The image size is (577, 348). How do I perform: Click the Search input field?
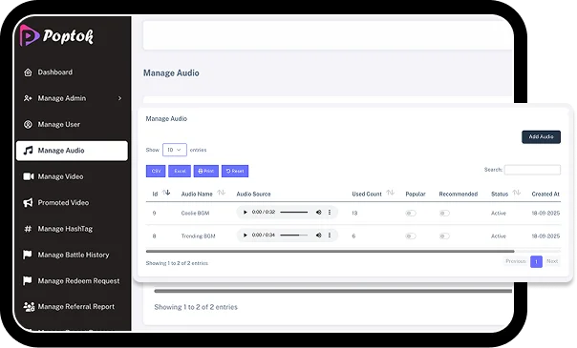[532, 170]
